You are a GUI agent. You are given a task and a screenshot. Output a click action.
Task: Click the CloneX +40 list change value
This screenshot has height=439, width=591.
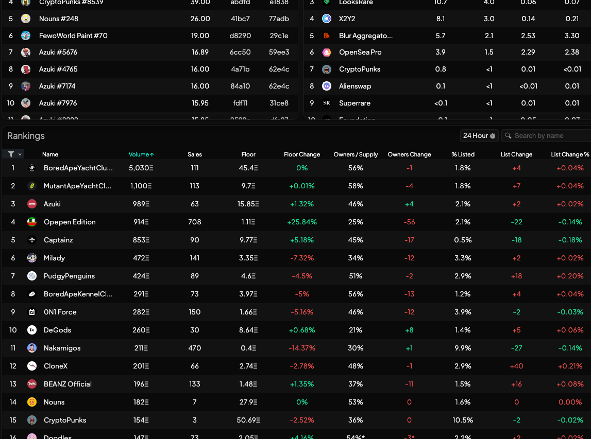tap(516, 366)
